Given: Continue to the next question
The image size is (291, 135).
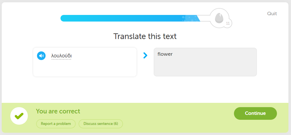Looking at the screenshot, I should pyautogui.click(x=255, y=113).
